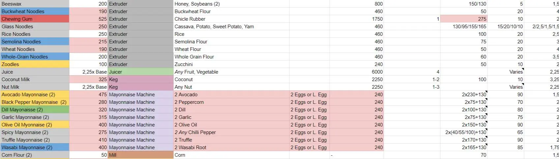Select the Beeswax cell
This screenshot has width=559, height=159.
click(x=35, y=4)
